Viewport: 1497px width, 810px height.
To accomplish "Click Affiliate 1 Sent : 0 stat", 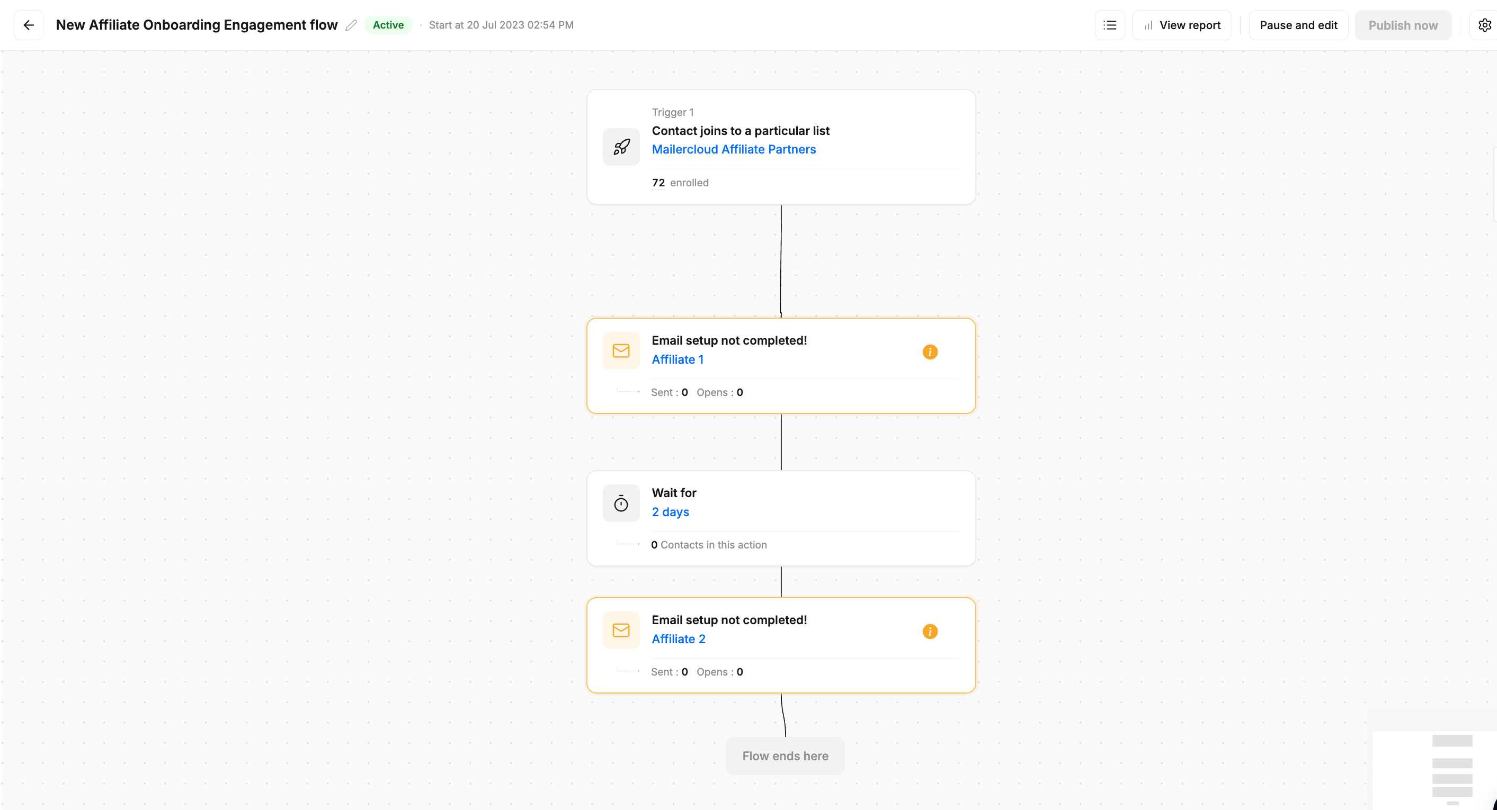I will pyautogui.click(x=669, y=392).
